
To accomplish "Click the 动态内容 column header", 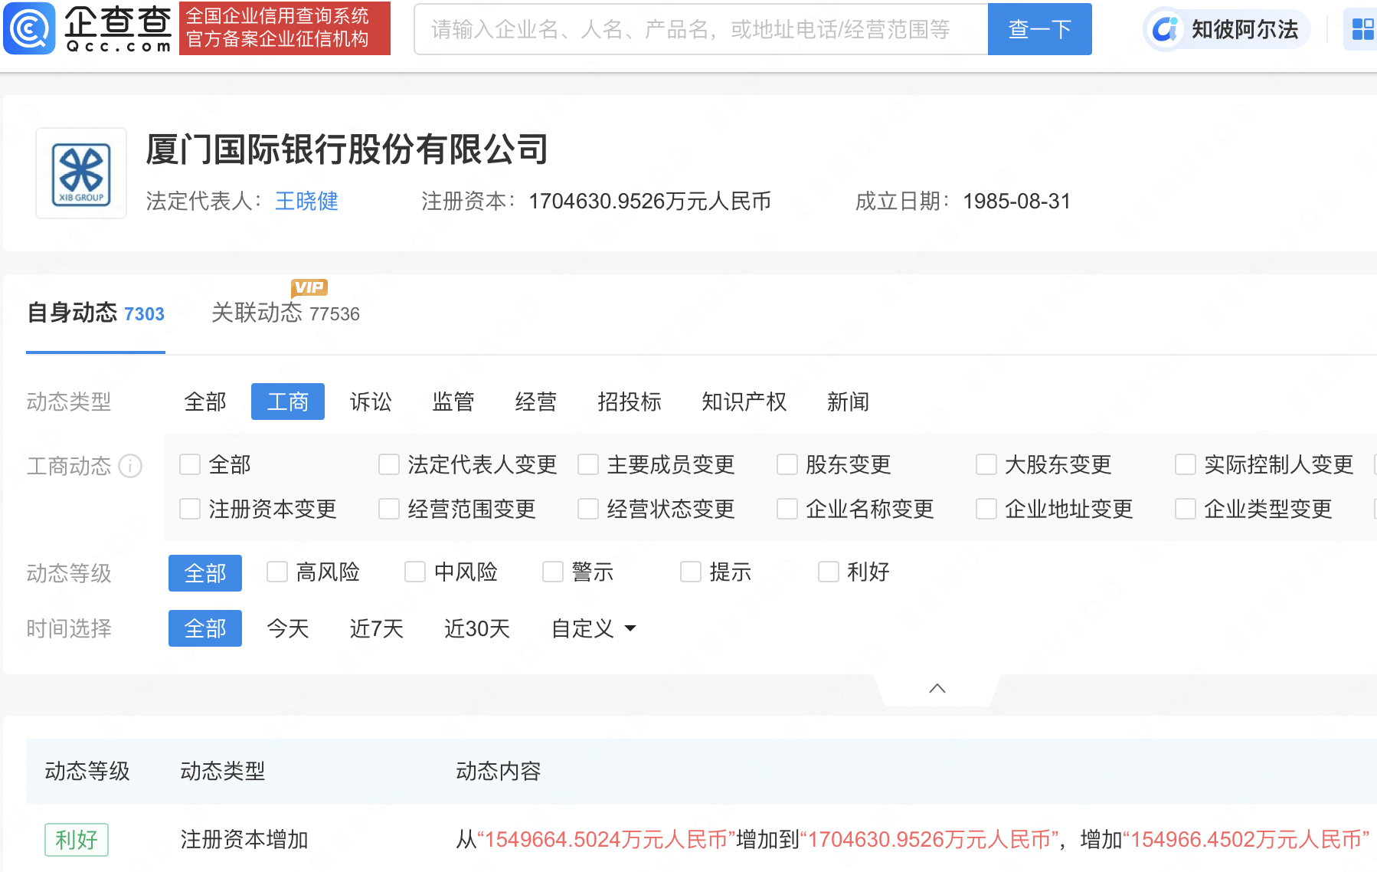I will (x=499, y=771).
